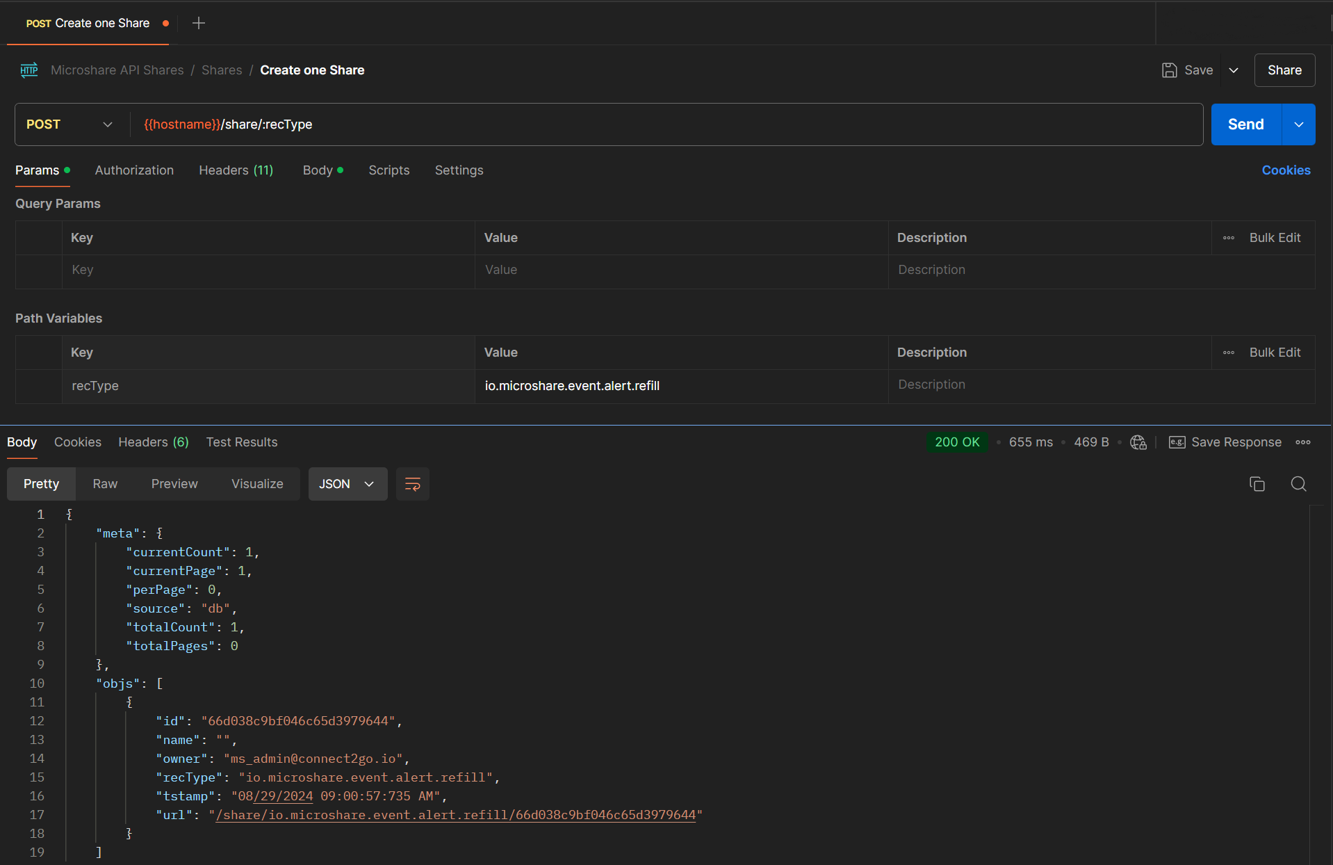
Task: Toggle line wrap in response viewer
Action: pyautogui.click(x=413, y=484)
